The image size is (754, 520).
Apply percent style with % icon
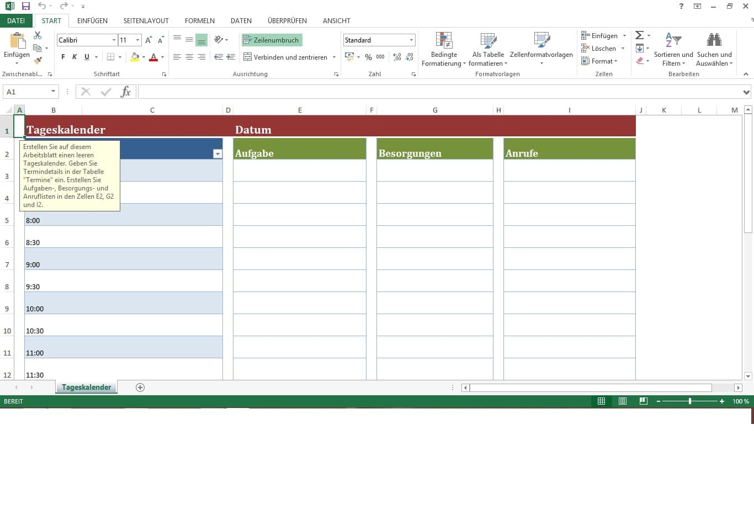click(x=368, y=57)
